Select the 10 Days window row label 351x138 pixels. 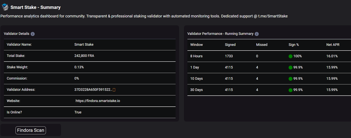click(196, 79)
